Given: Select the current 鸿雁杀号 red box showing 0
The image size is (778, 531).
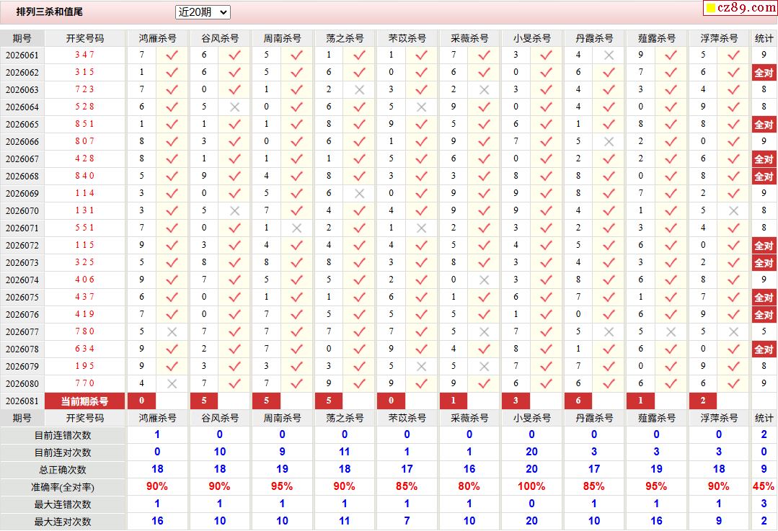Looking at the screenshot, I should [142, 401].
